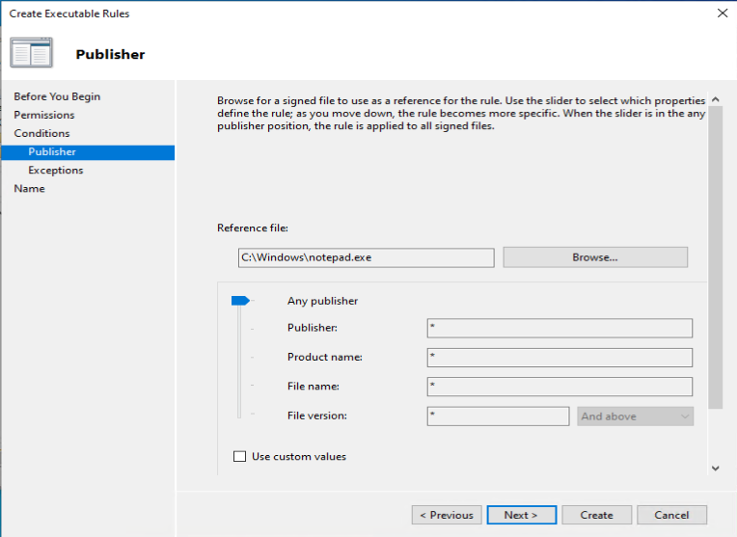This screenshot has height=537, width=737.
Task: Click the File name: label
Action: (314, 387)
